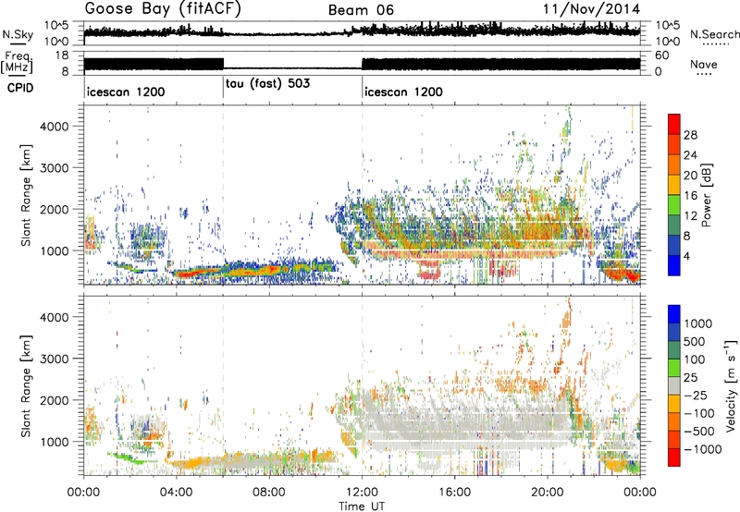
Task: Click the '60' Nave axis tick
Action: 661,55
